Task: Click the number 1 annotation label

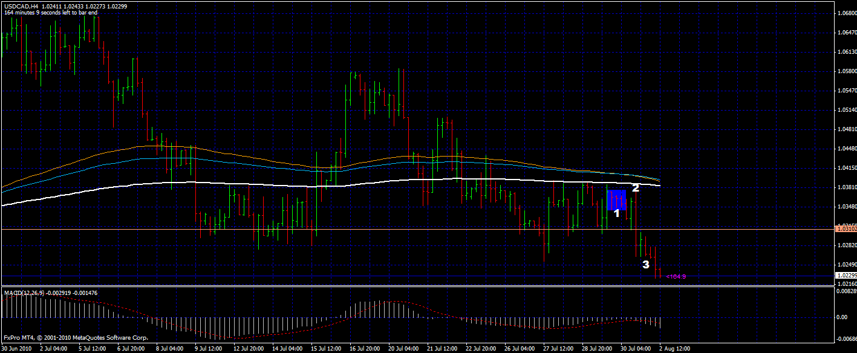Action: [x=616, y=214]
